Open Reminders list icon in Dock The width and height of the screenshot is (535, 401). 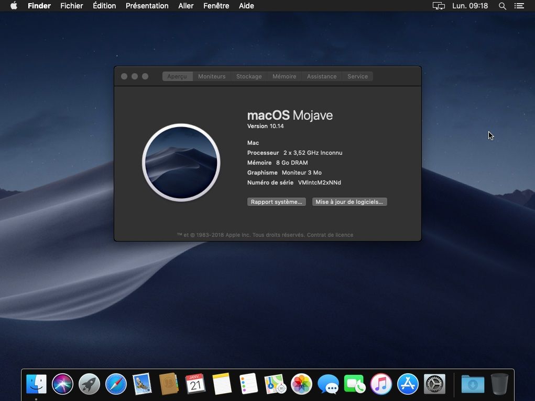248,384
